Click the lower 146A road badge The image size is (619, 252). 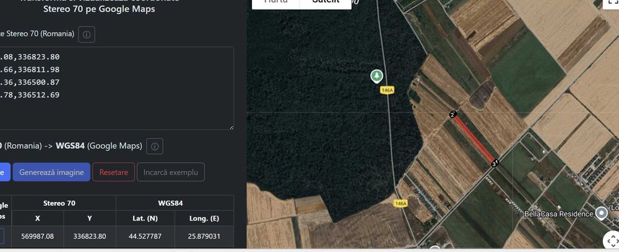[x=400, y=203]
